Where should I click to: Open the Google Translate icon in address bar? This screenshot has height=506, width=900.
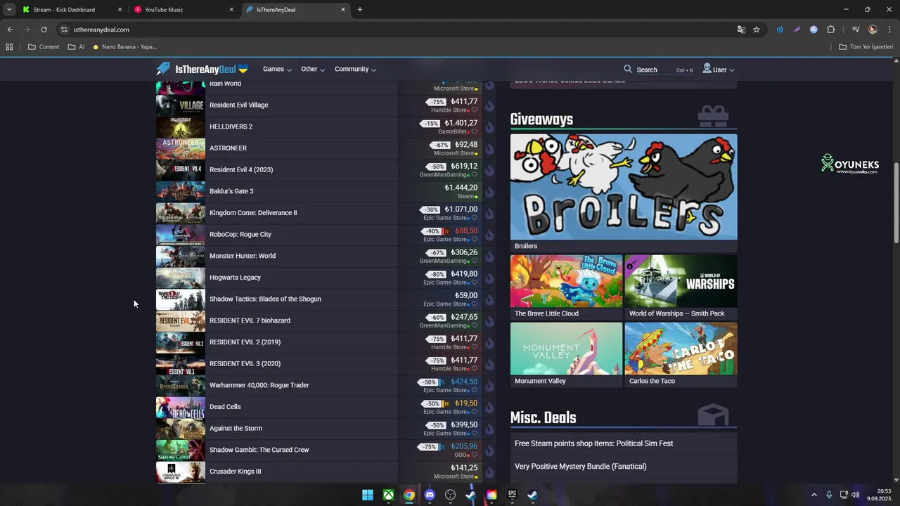tap(741, 30)
